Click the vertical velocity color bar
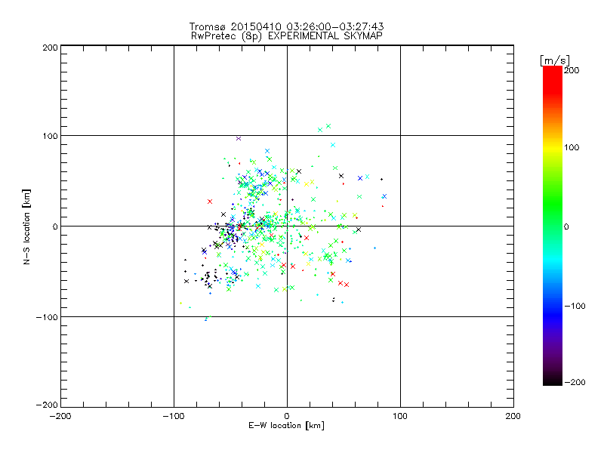The height and width of the screenshot is (453, 604). pyautogui.click(x=553, y=226)
